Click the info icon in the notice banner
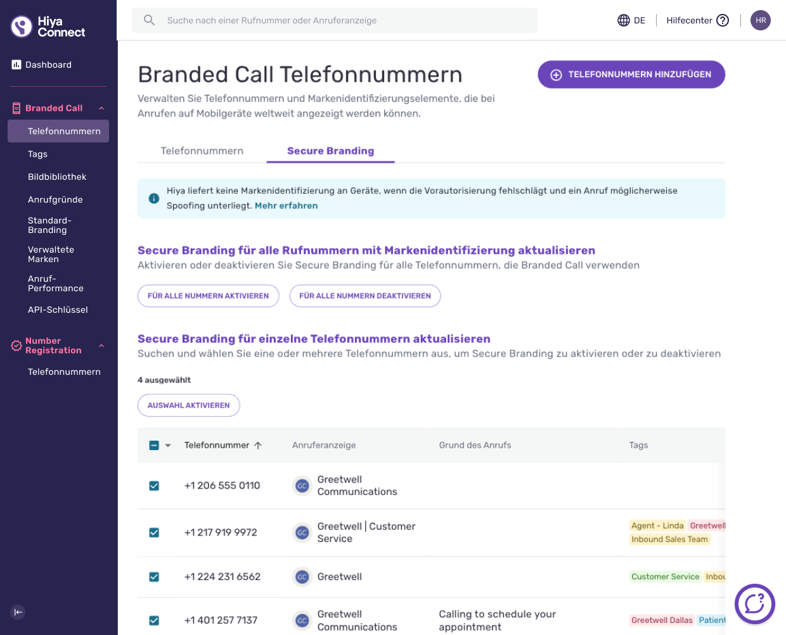 (x=154, y=198)
